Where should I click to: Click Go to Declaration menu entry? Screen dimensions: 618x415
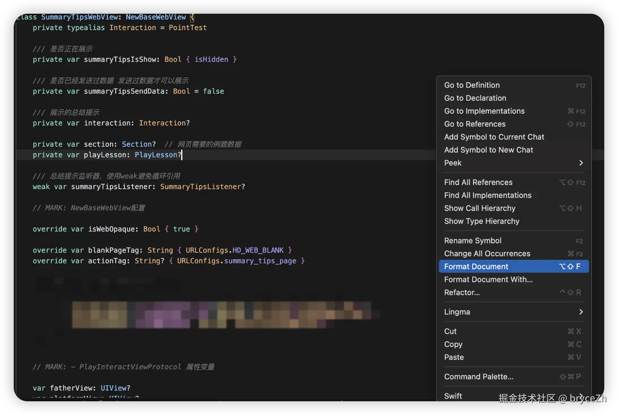(x=475, y=98)
